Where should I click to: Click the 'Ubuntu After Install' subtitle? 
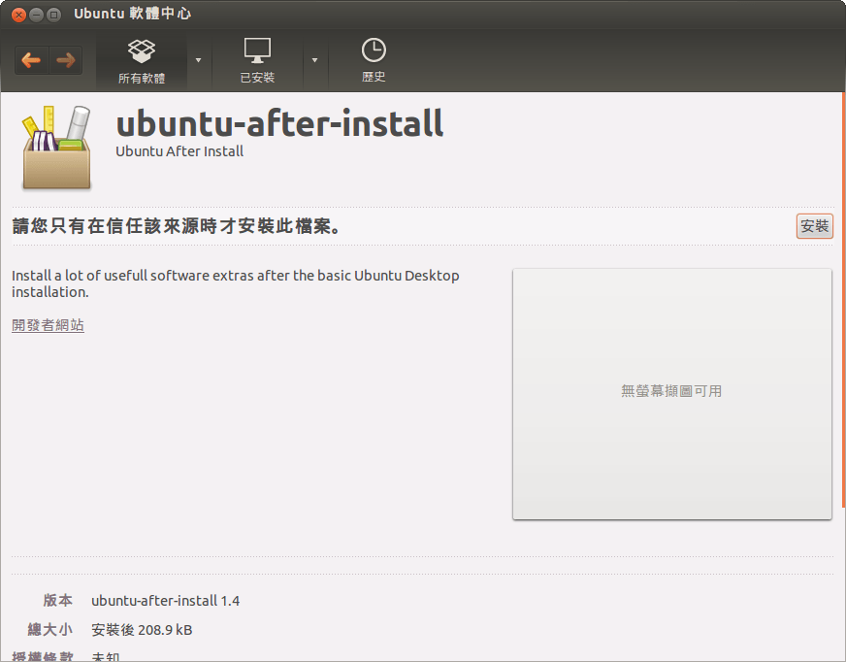coord(179,151)
